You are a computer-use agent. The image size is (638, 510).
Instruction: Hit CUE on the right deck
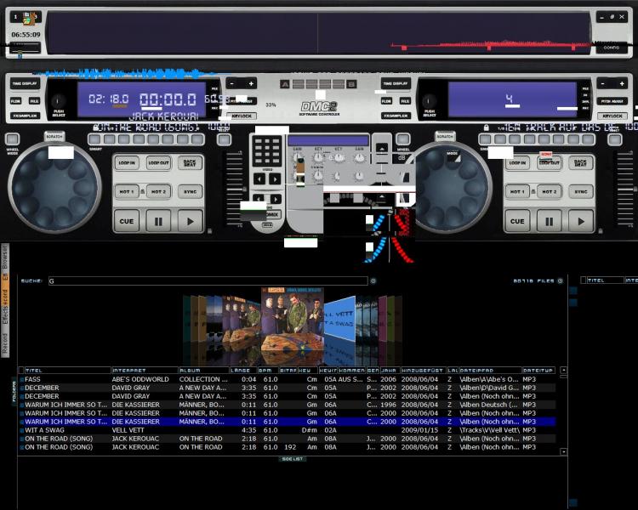click(x=517, y=221)
